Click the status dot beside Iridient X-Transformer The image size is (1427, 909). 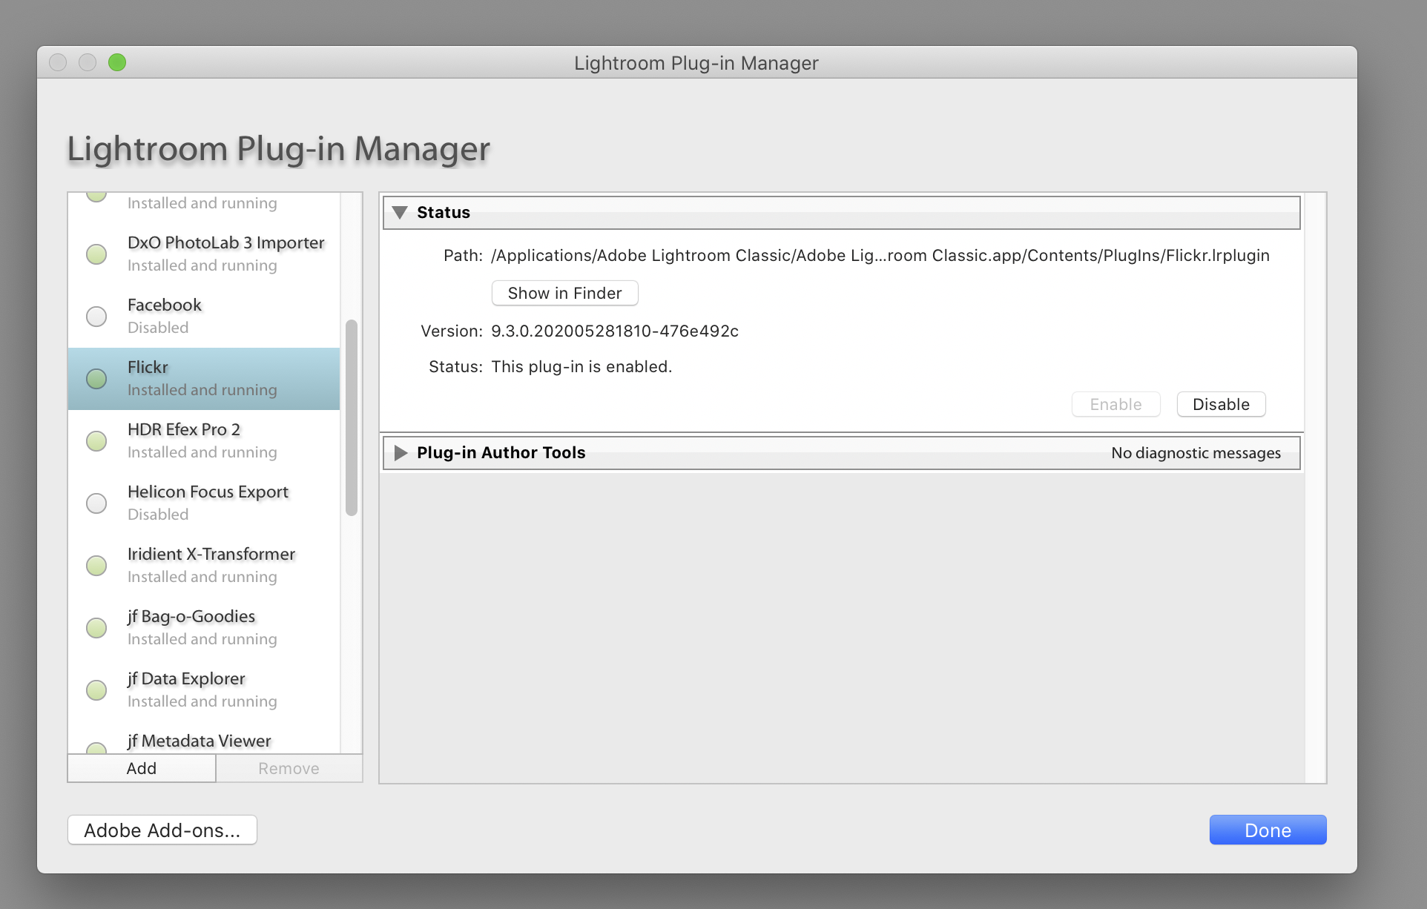96,566
